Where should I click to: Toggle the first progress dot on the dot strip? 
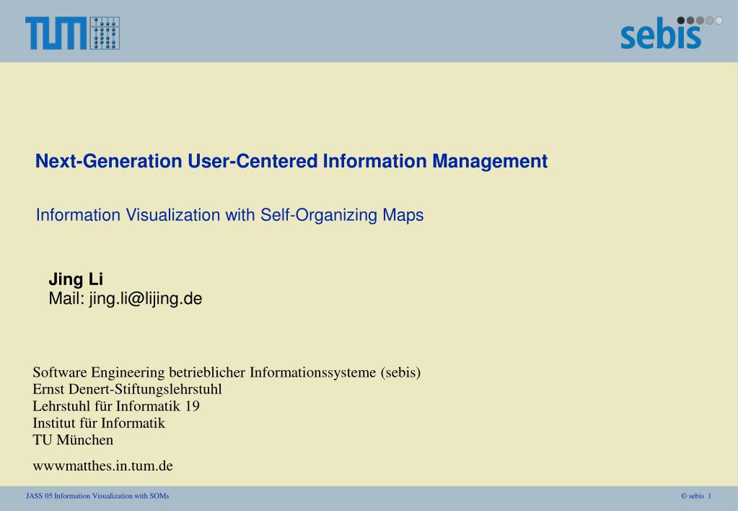(x=681, y=20)
